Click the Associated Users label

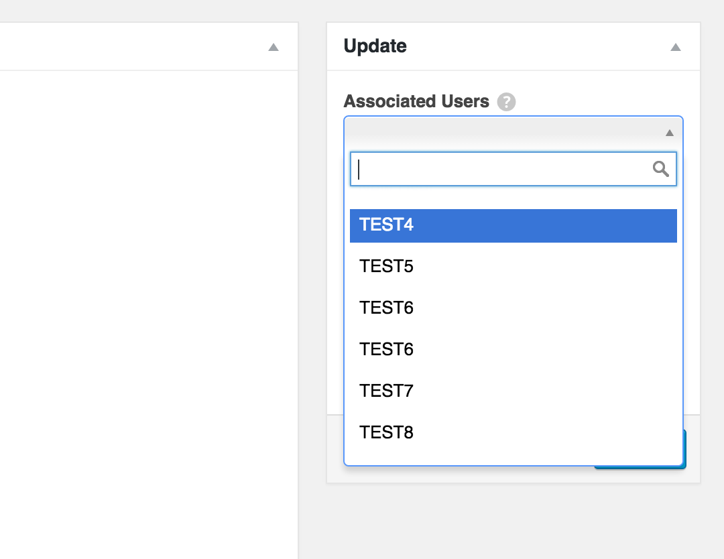416,101
